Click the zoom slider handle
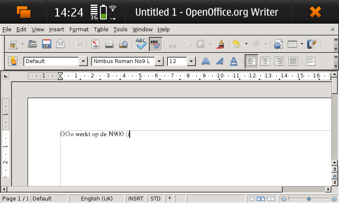The width and height of the screenshot is (339, 203). [x=309, y=198]
